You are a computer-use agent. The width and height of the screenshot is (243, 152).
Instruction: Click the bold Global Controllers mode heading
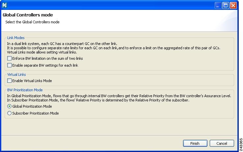[x=28, y=15]
